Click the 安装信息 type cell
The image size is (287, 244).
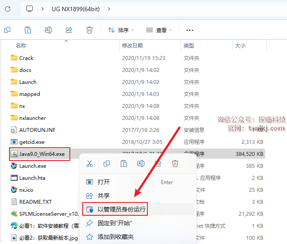[194, 130]
